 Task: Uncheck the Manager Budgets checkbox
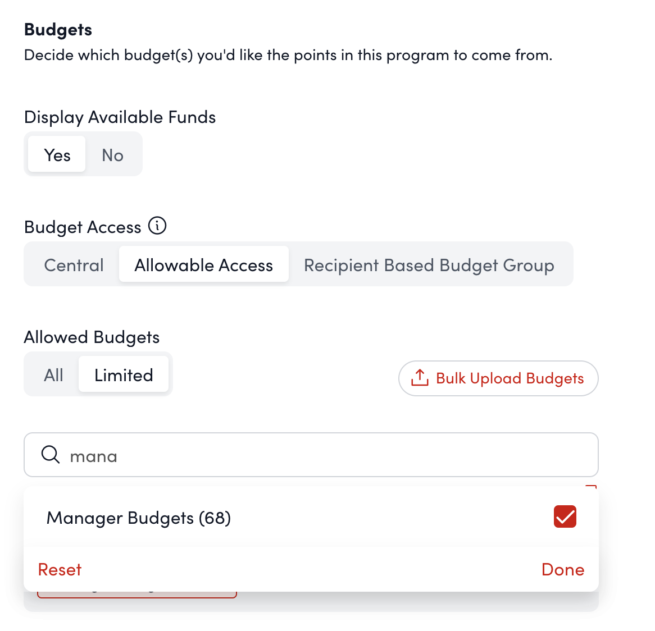coord(565,516)
